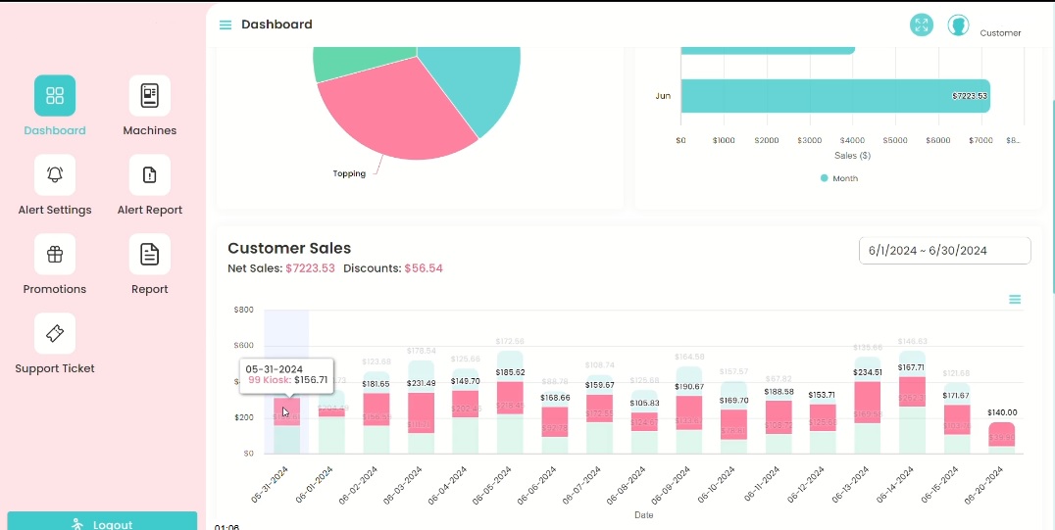The width and height of the screenshot is (1055, 530).
Task: Open Alert Settings bell icon
Action: [55, 175]
